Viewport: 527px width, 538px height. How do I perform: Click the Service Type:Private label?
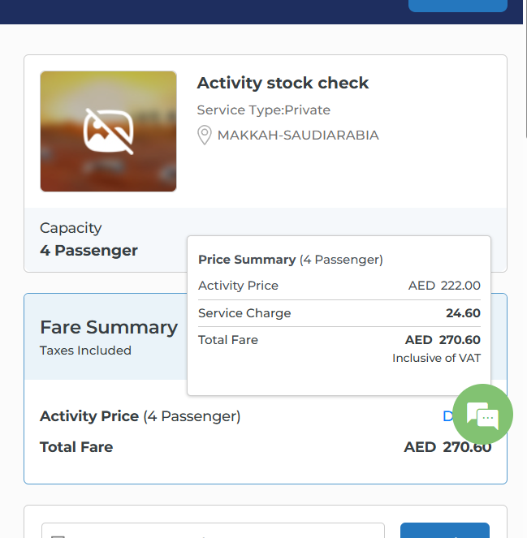(263, 110)
